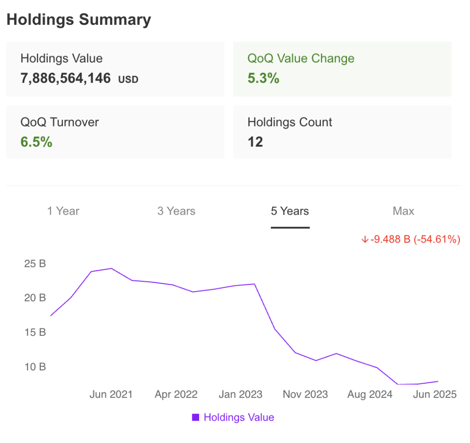This screenshot has width=470, height=443.
Task: Click the 5.3% QoQ Value Change figure
Action: pyautogui.click(x=263, y=78)
